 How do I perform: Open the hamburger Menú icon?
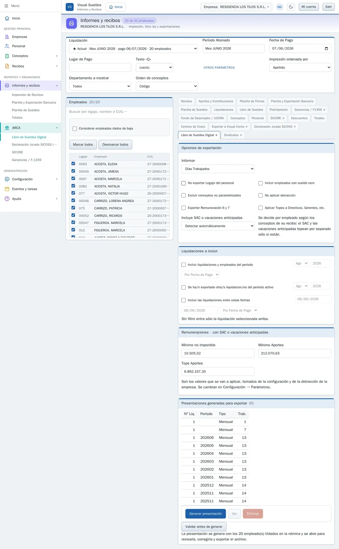click(x=6, y=6)
